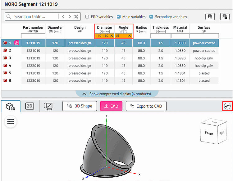233x181 pixels.
Task: Switch to the 2D view tab
Action: pos(30,106)
